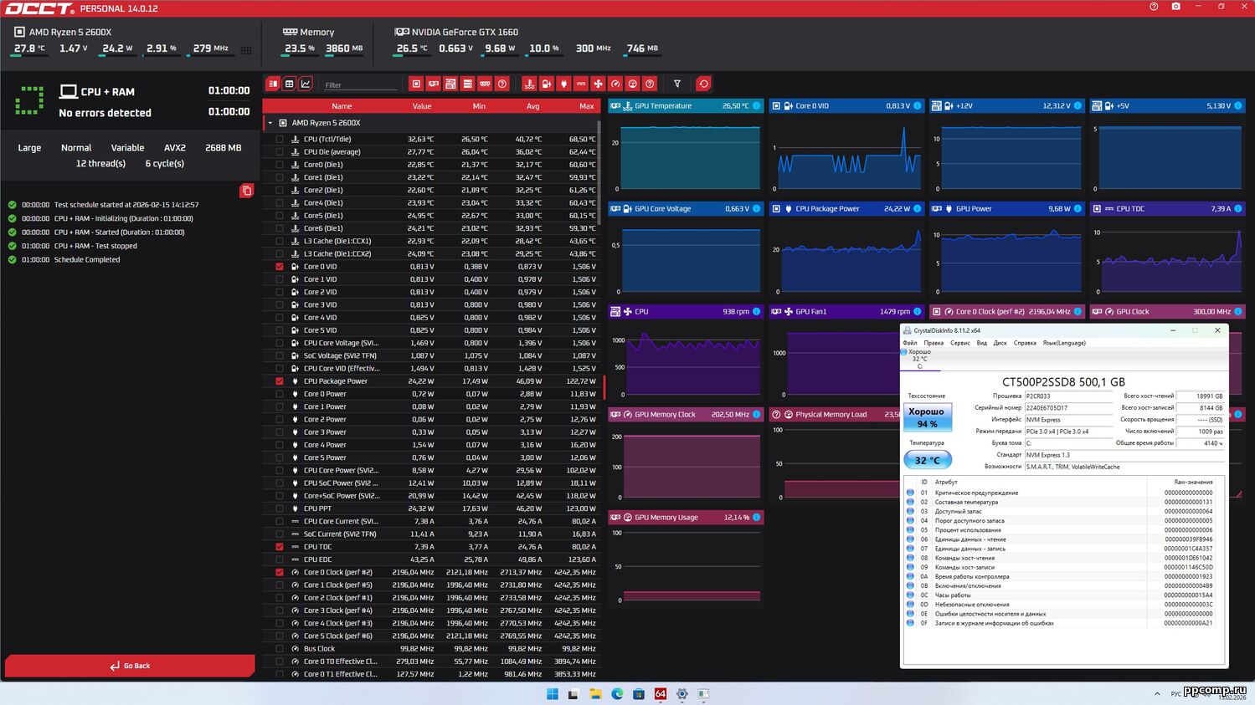Open Microsoft Edge from the taskbar
This screenshot has height=705, width=1255.
617,694
